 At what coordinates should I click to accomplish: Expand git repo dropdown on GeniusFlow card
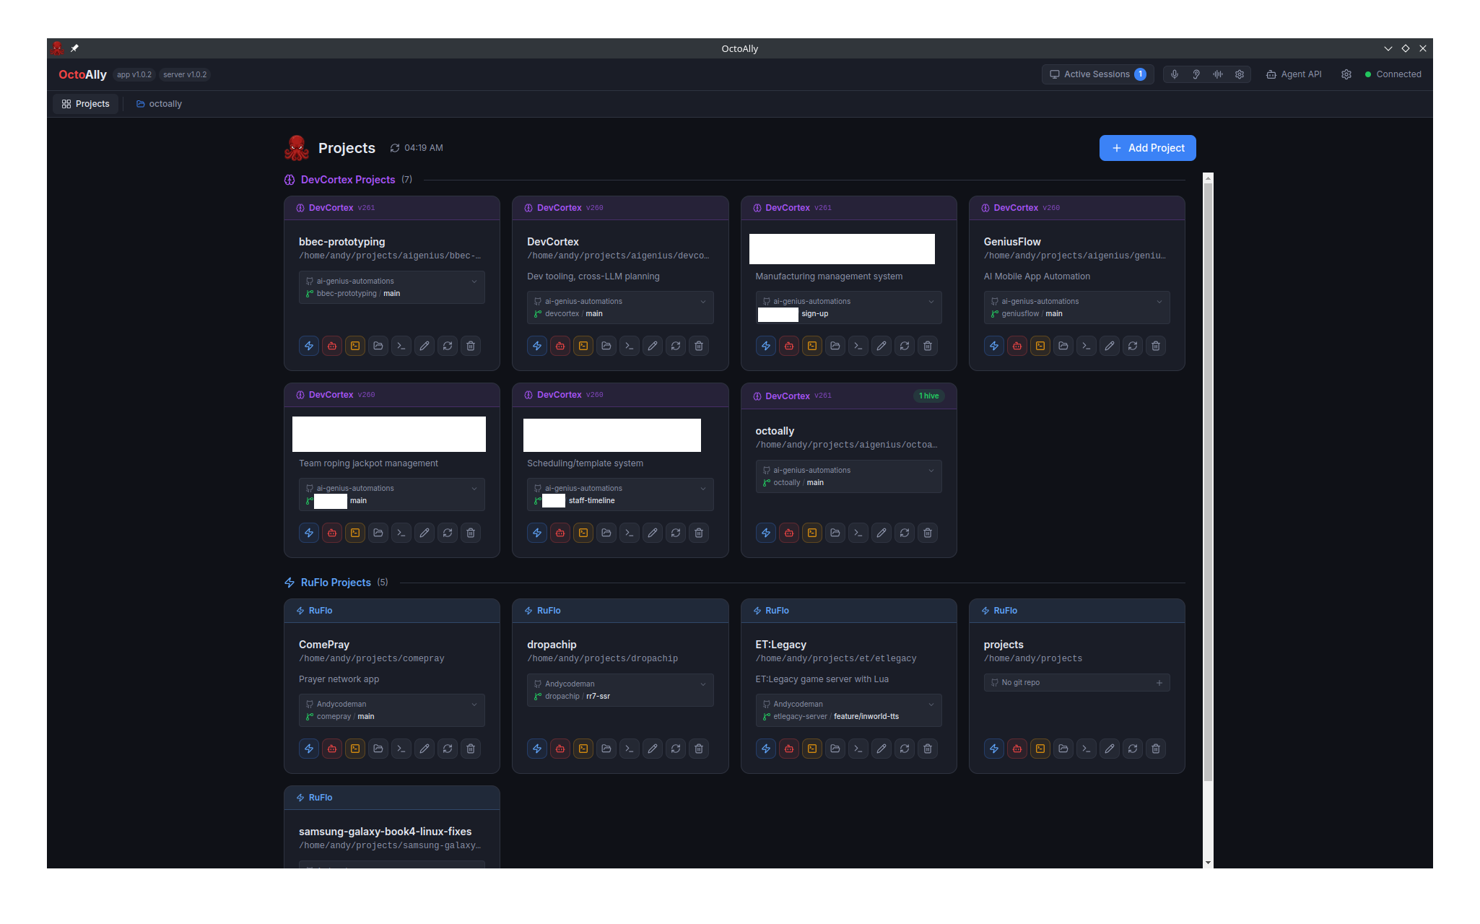pos(1159,302)
